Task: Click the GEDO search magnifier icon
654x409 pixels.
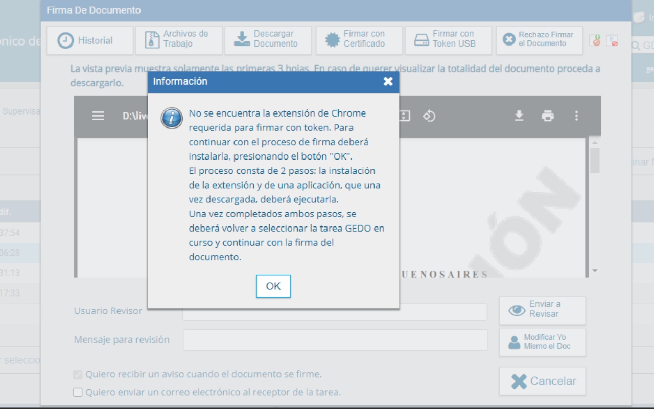Action: pyautogui.click(x=635, y=45)
